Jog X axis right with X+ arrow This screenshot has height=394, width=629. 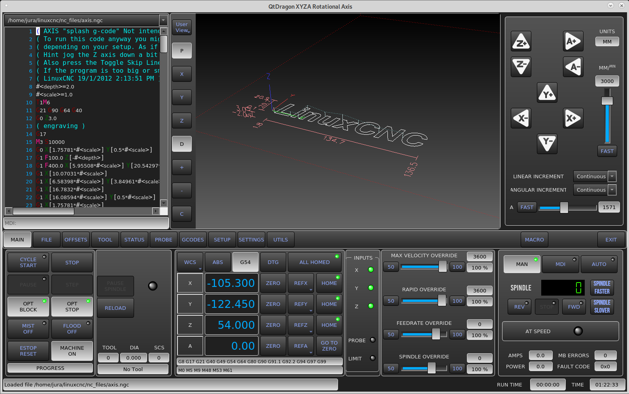click(573, 118)
